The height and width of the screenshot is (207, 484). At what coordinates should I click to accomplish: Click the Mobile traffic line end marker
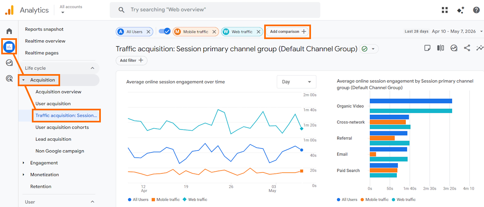pos(302,171)
